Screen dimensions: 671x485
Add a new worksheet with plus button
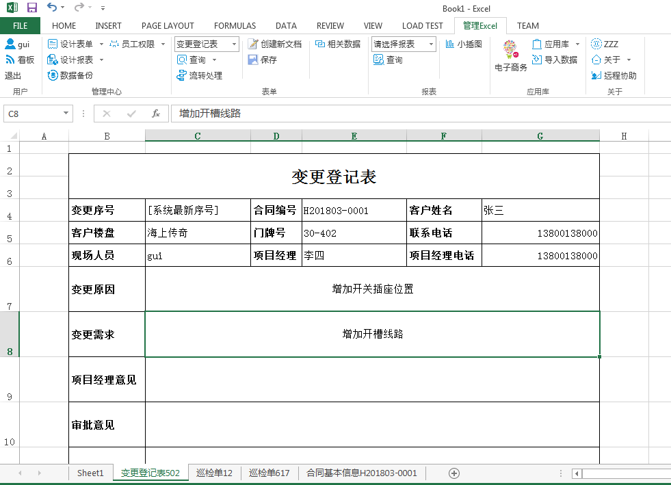tap(454, 473)
